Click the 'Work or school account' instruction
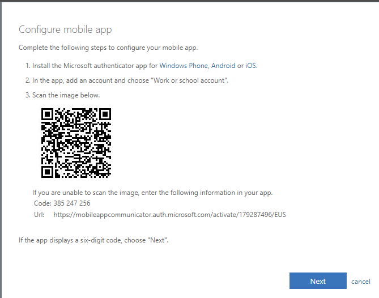The height and width of the screenshot is (298, 379). click(x=130, y=80)
